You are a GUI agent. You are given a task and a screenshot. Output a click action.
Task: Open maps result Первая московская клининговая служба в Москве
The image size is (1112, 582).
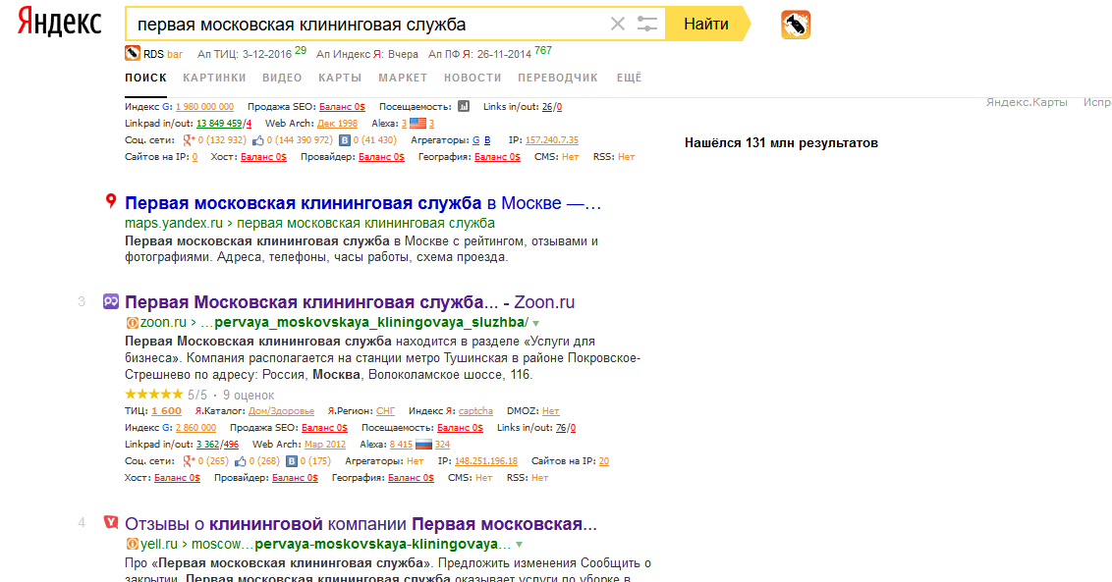362,203
